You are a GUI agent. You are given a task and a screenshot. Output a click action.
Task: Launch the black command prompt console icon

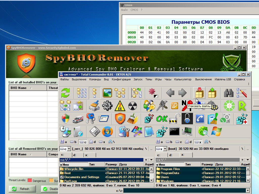point(175,131)
